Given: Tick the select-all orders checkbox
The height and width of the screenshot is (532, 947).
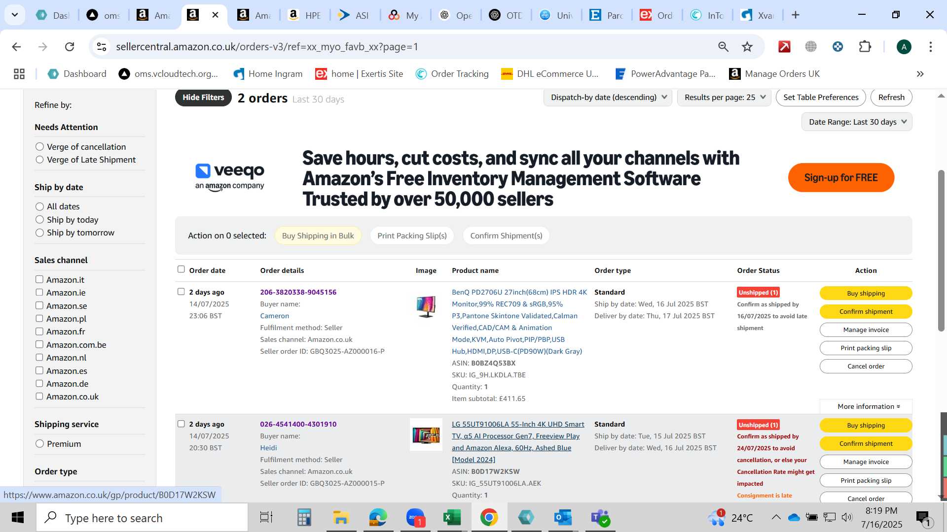Looking at the screenshot, I should click(181, 269).
